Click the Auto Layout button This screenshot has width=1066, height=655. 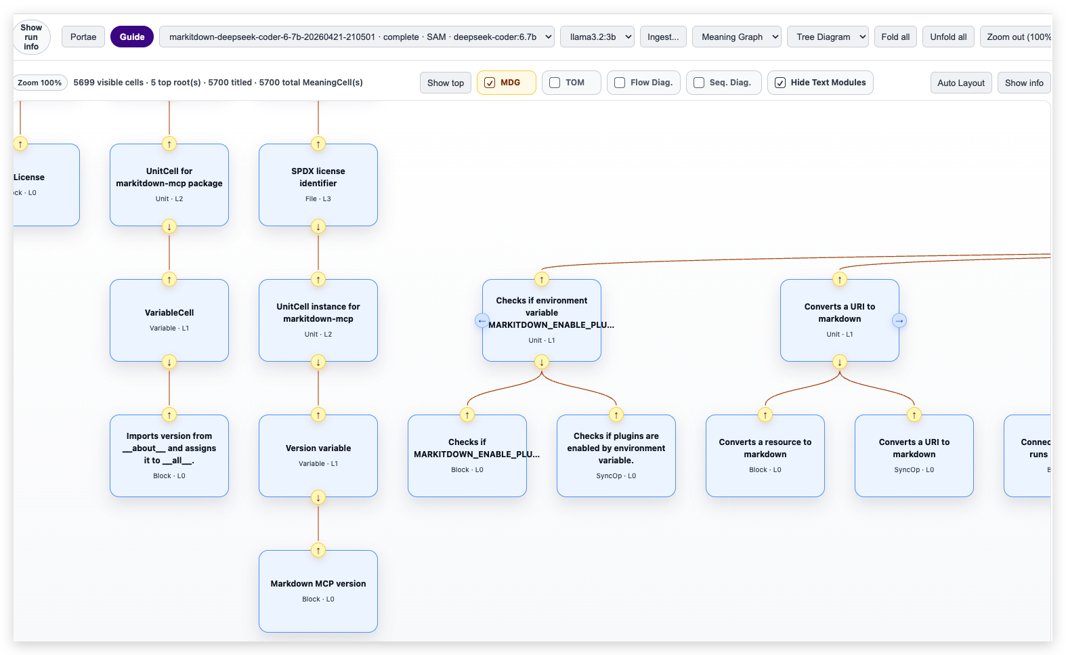tap(961, 83)
